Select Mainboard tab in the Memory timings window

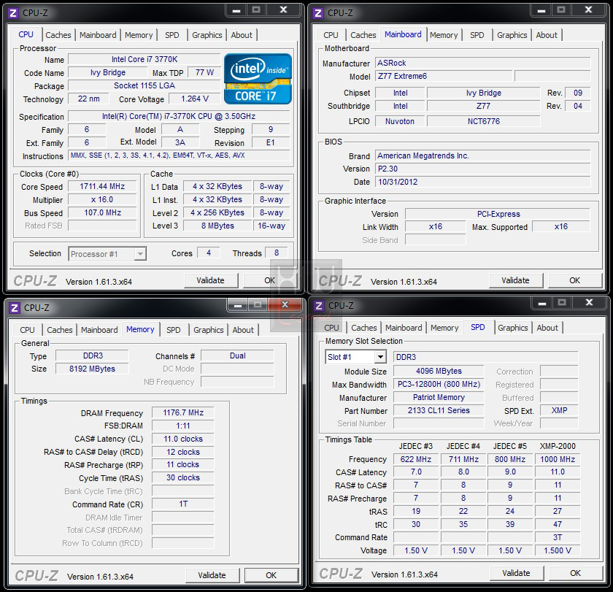[99, 330]
